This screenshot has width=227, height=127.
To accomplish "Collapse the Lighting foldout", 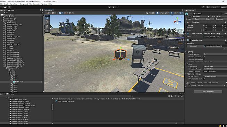I will point(186,52).
